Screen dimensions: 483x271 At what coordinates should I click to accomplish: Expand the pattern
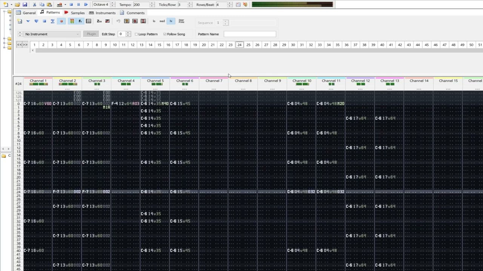pos(135,21)
